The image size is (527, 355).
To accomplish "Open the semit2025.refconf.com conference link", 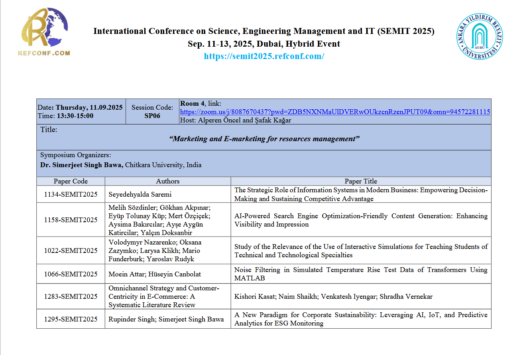I will 264,56.
